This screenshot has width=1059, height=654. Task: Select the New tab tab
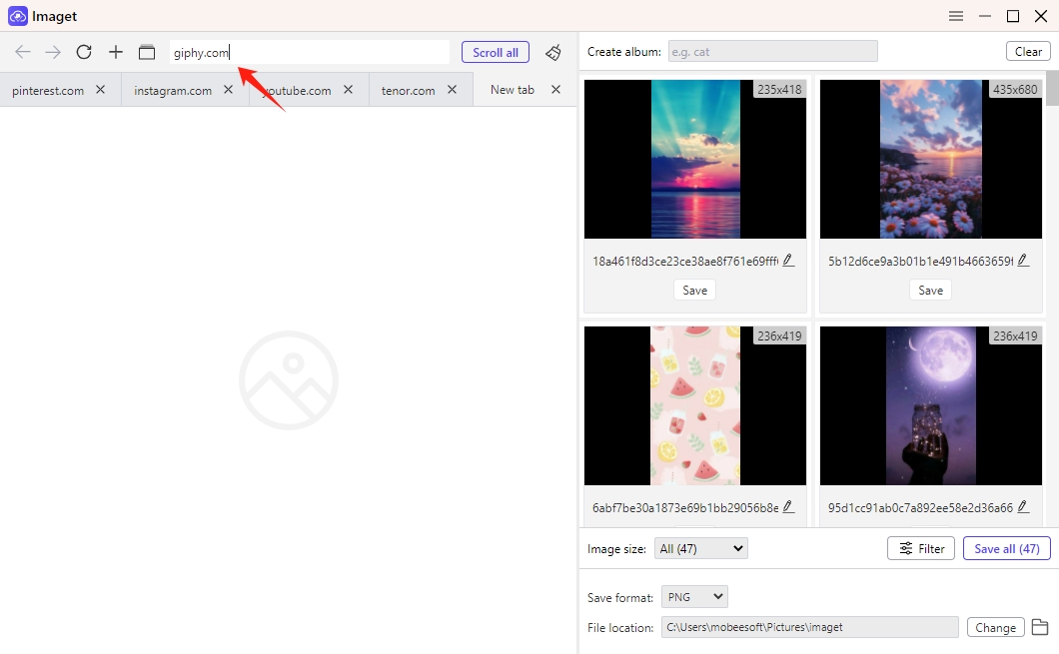click(x=512, y=90)
